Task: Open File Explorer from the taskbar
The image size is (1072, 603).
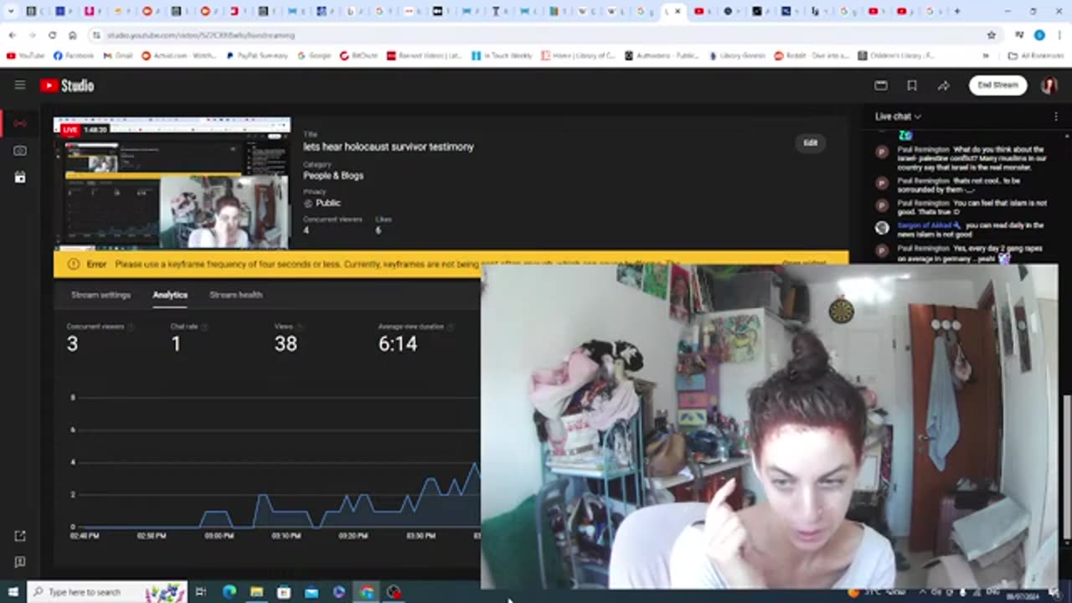Action: (x=256, y=592)
